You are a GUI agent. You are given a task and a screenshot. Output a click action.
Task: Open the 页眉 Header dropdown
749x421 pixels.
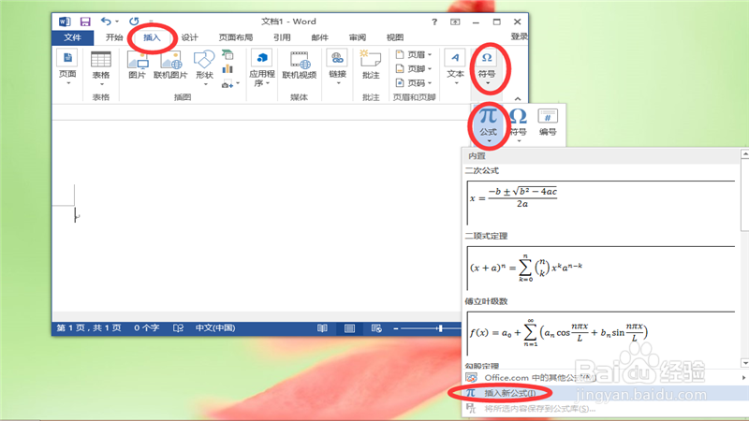(414, 55)
